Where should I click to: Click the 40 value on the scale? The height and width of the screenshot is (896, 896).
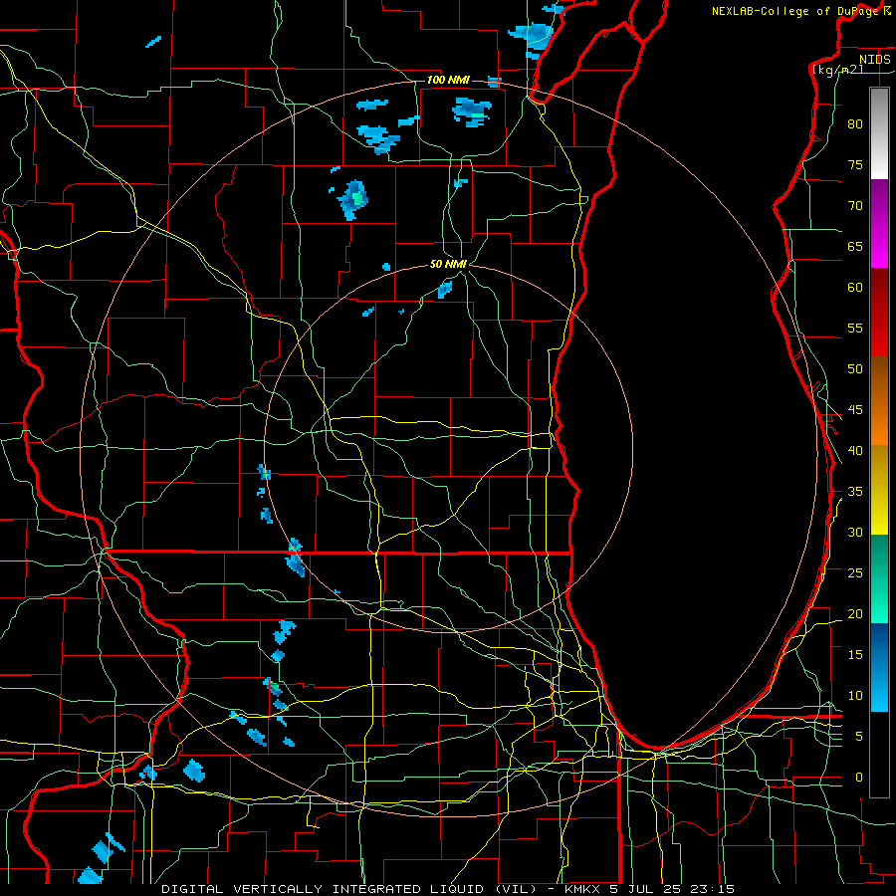(x=855, y=451)
